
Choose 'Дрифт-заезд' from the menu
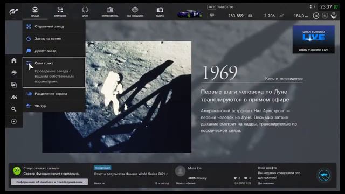(54, 51)
